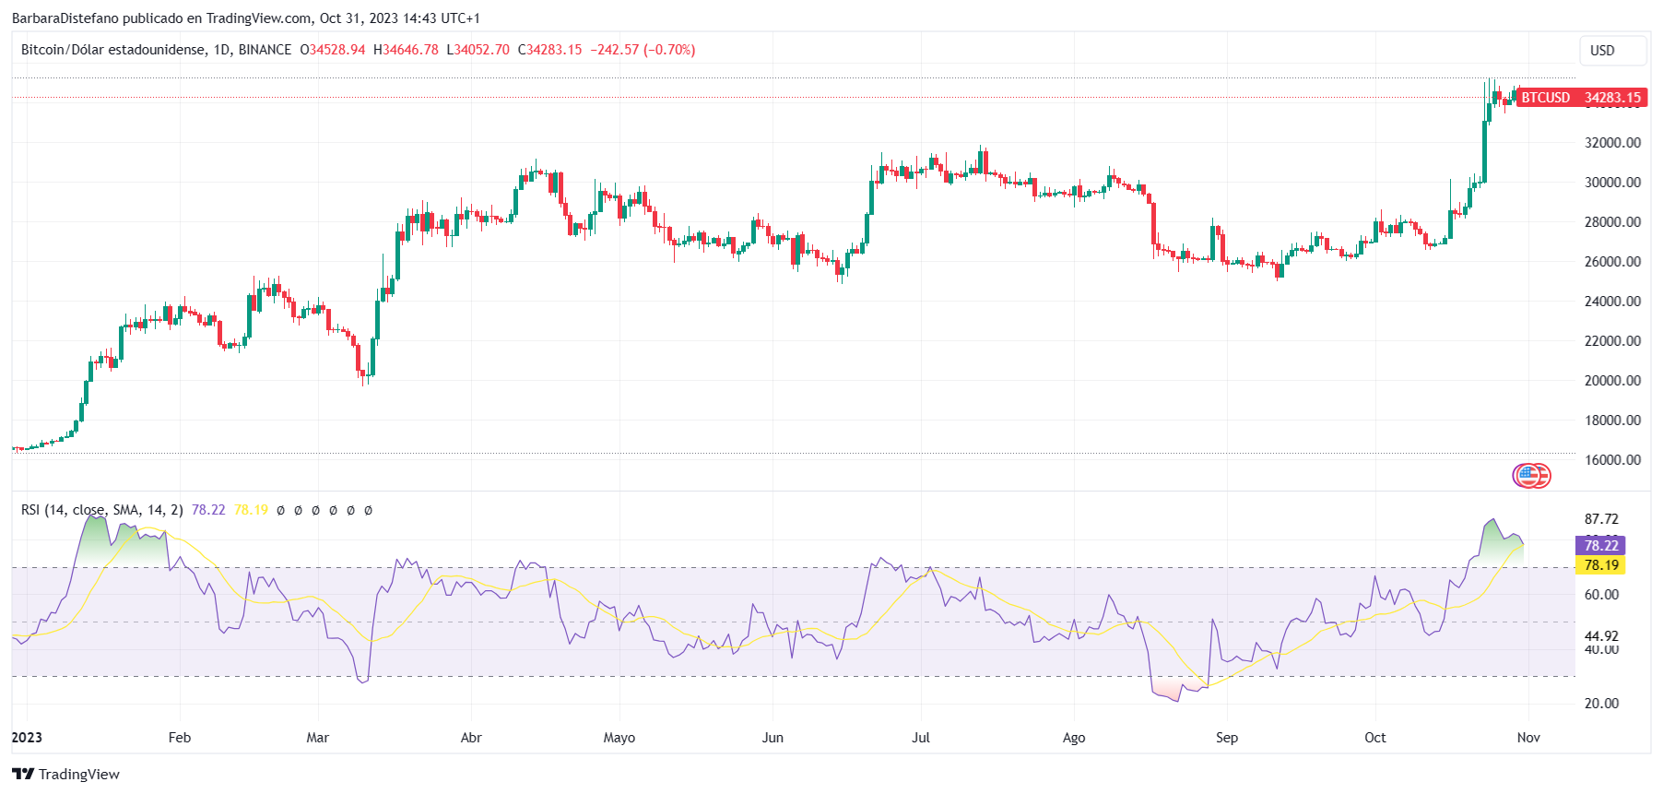Select the yellow 78.19 legend value
This screenshot has width=1663, height=794.
[x=251, y=510]
